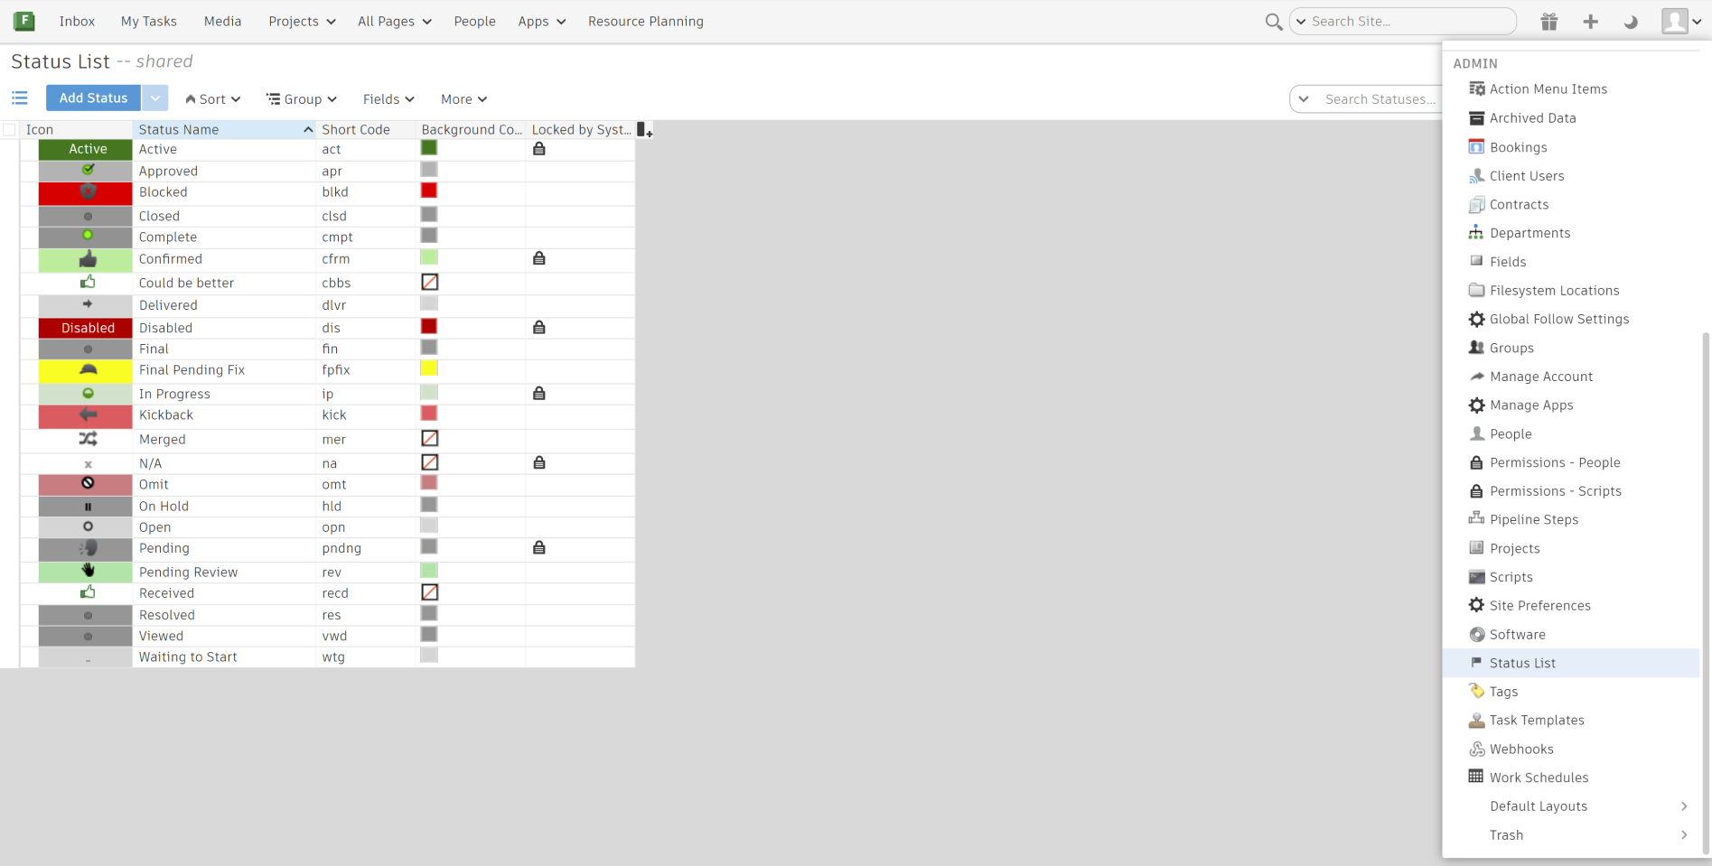Click the plus create-new icon
The width and height of the screenshot is (1712, 866).
pos(1590,22)
